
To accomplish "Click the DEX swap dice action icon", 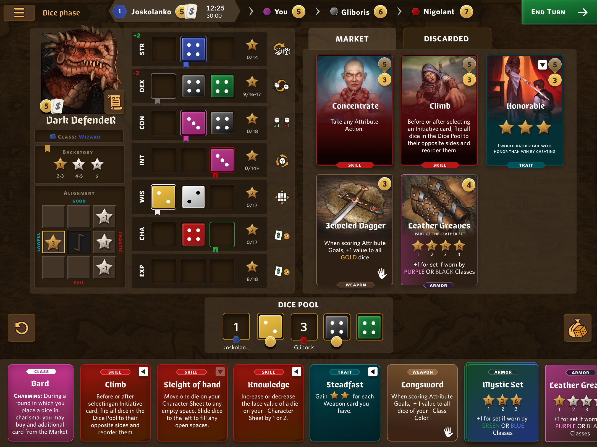I will pos(282,86).
